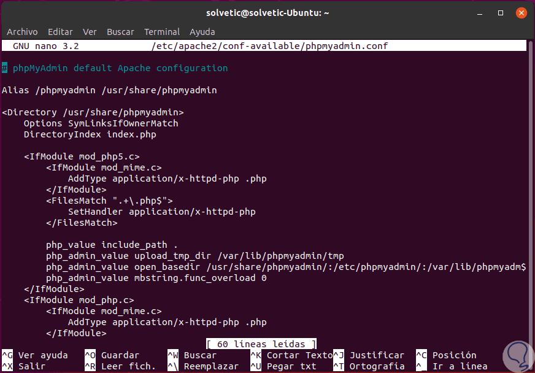Click the ^G Ver ayuda shortcut
Image resolution: width=535 pixels, height=373 pixels.
click(35, 355)
